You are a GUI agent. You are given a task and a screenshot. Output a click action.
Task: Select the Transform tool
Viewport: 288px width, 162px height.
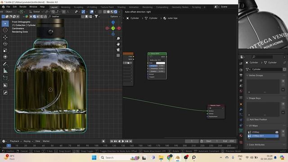(5, 57)
